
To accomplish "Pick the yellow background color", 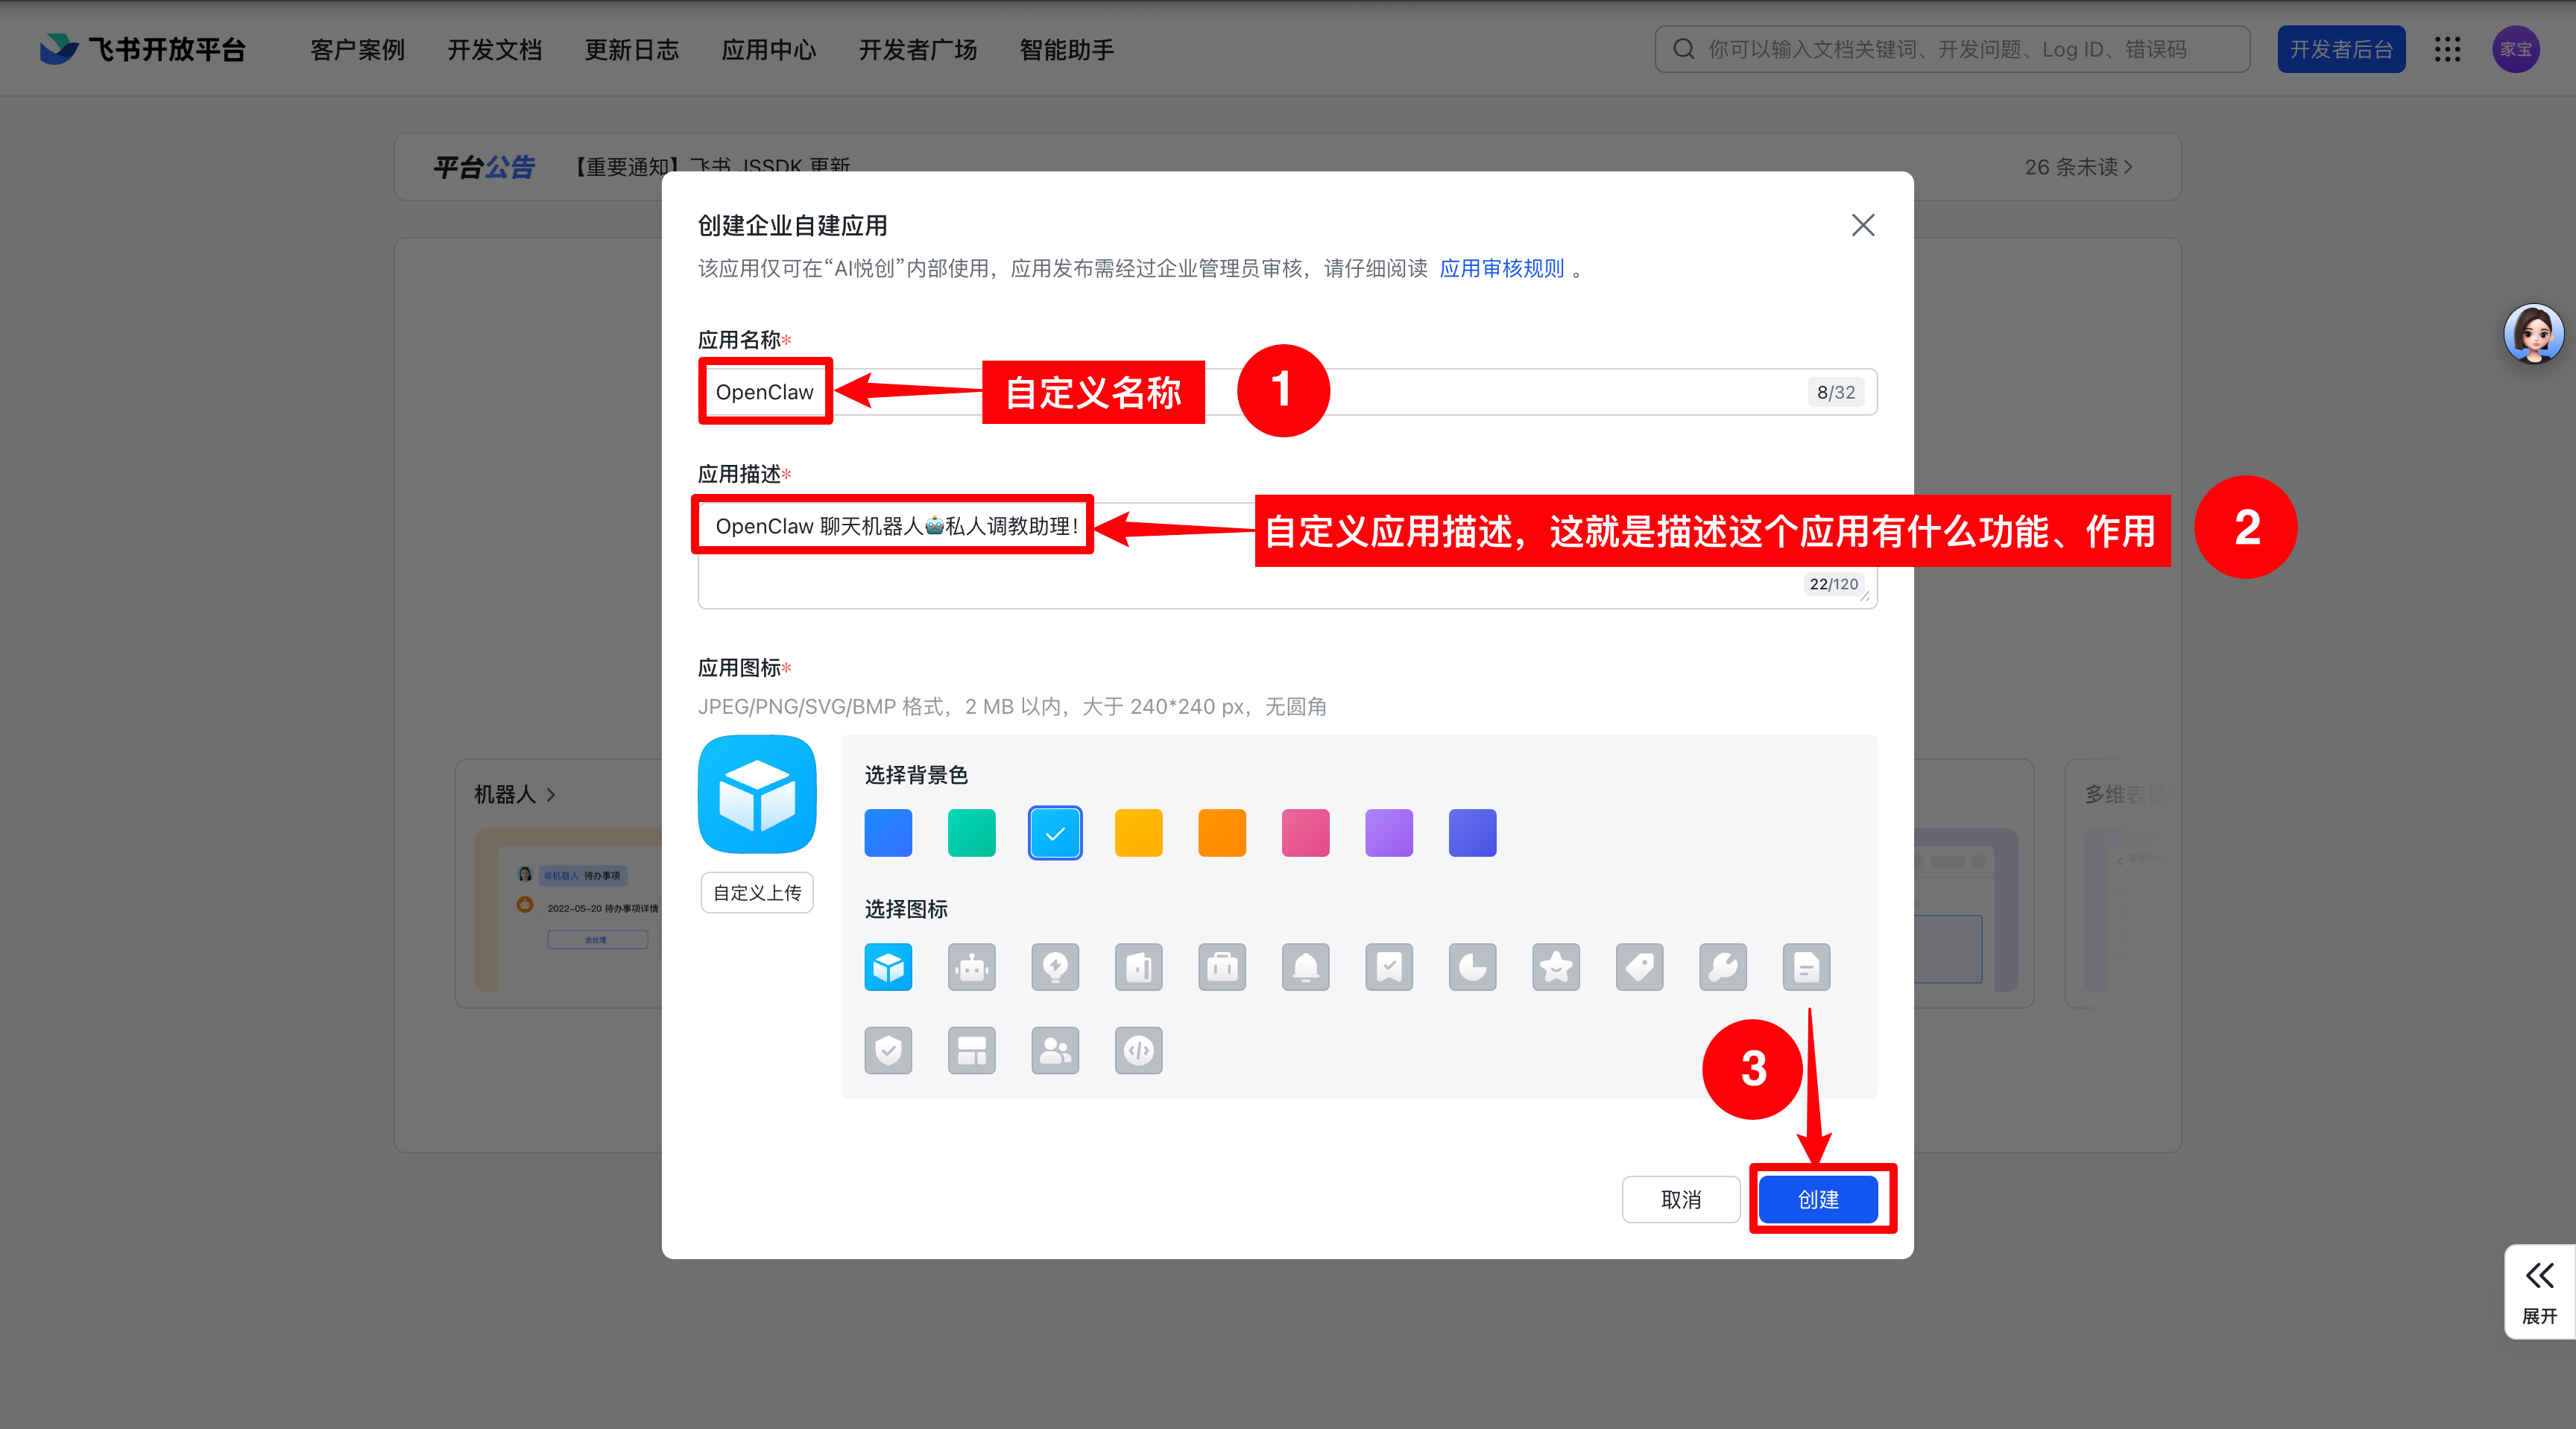I will coord(1138,832).
